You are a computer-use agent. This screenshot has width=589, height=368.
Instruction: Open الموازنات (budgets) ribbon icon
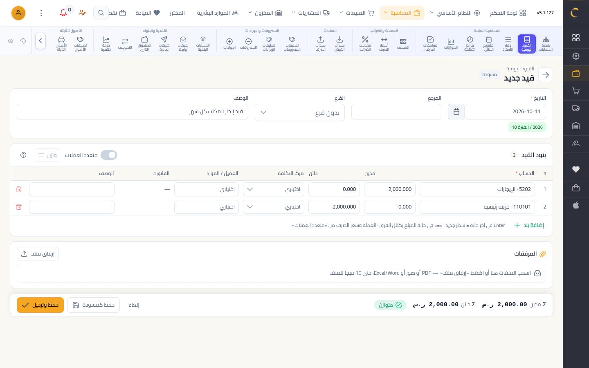451,44
